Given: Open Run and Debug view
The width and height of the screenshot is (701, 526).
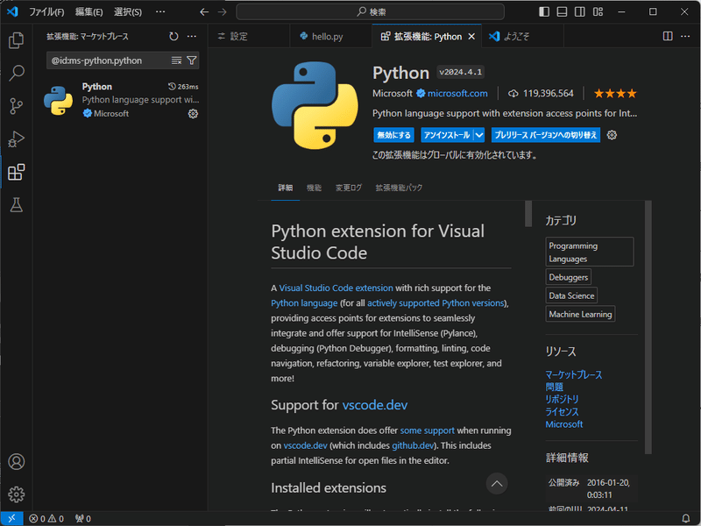Looking at the screenshot, I should click(x=16, y=139).
